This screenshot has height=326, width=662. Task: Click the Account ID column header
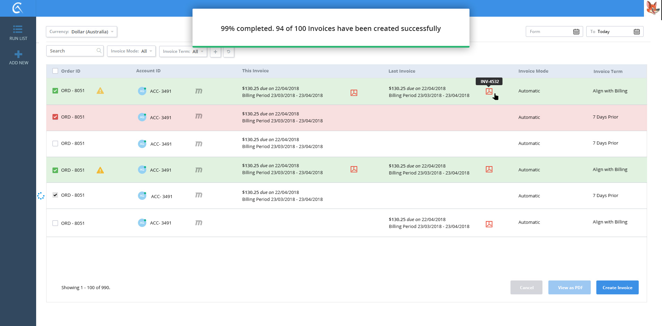pyautogui.click(x=148, y=71)
